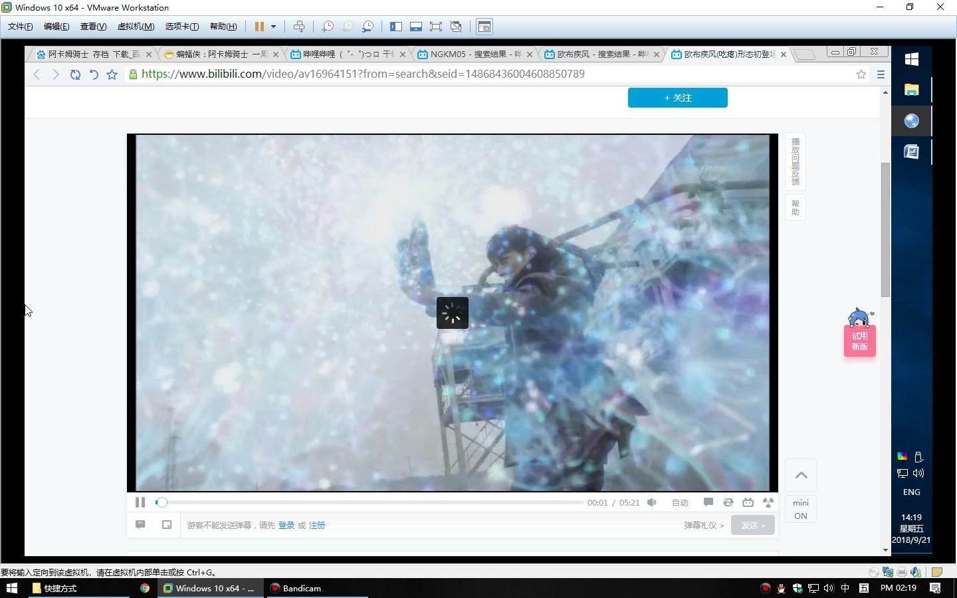This screenshot has width=957, height=598.
Task: Toggle danmaku comments display icon
Action: pos(708,502)
